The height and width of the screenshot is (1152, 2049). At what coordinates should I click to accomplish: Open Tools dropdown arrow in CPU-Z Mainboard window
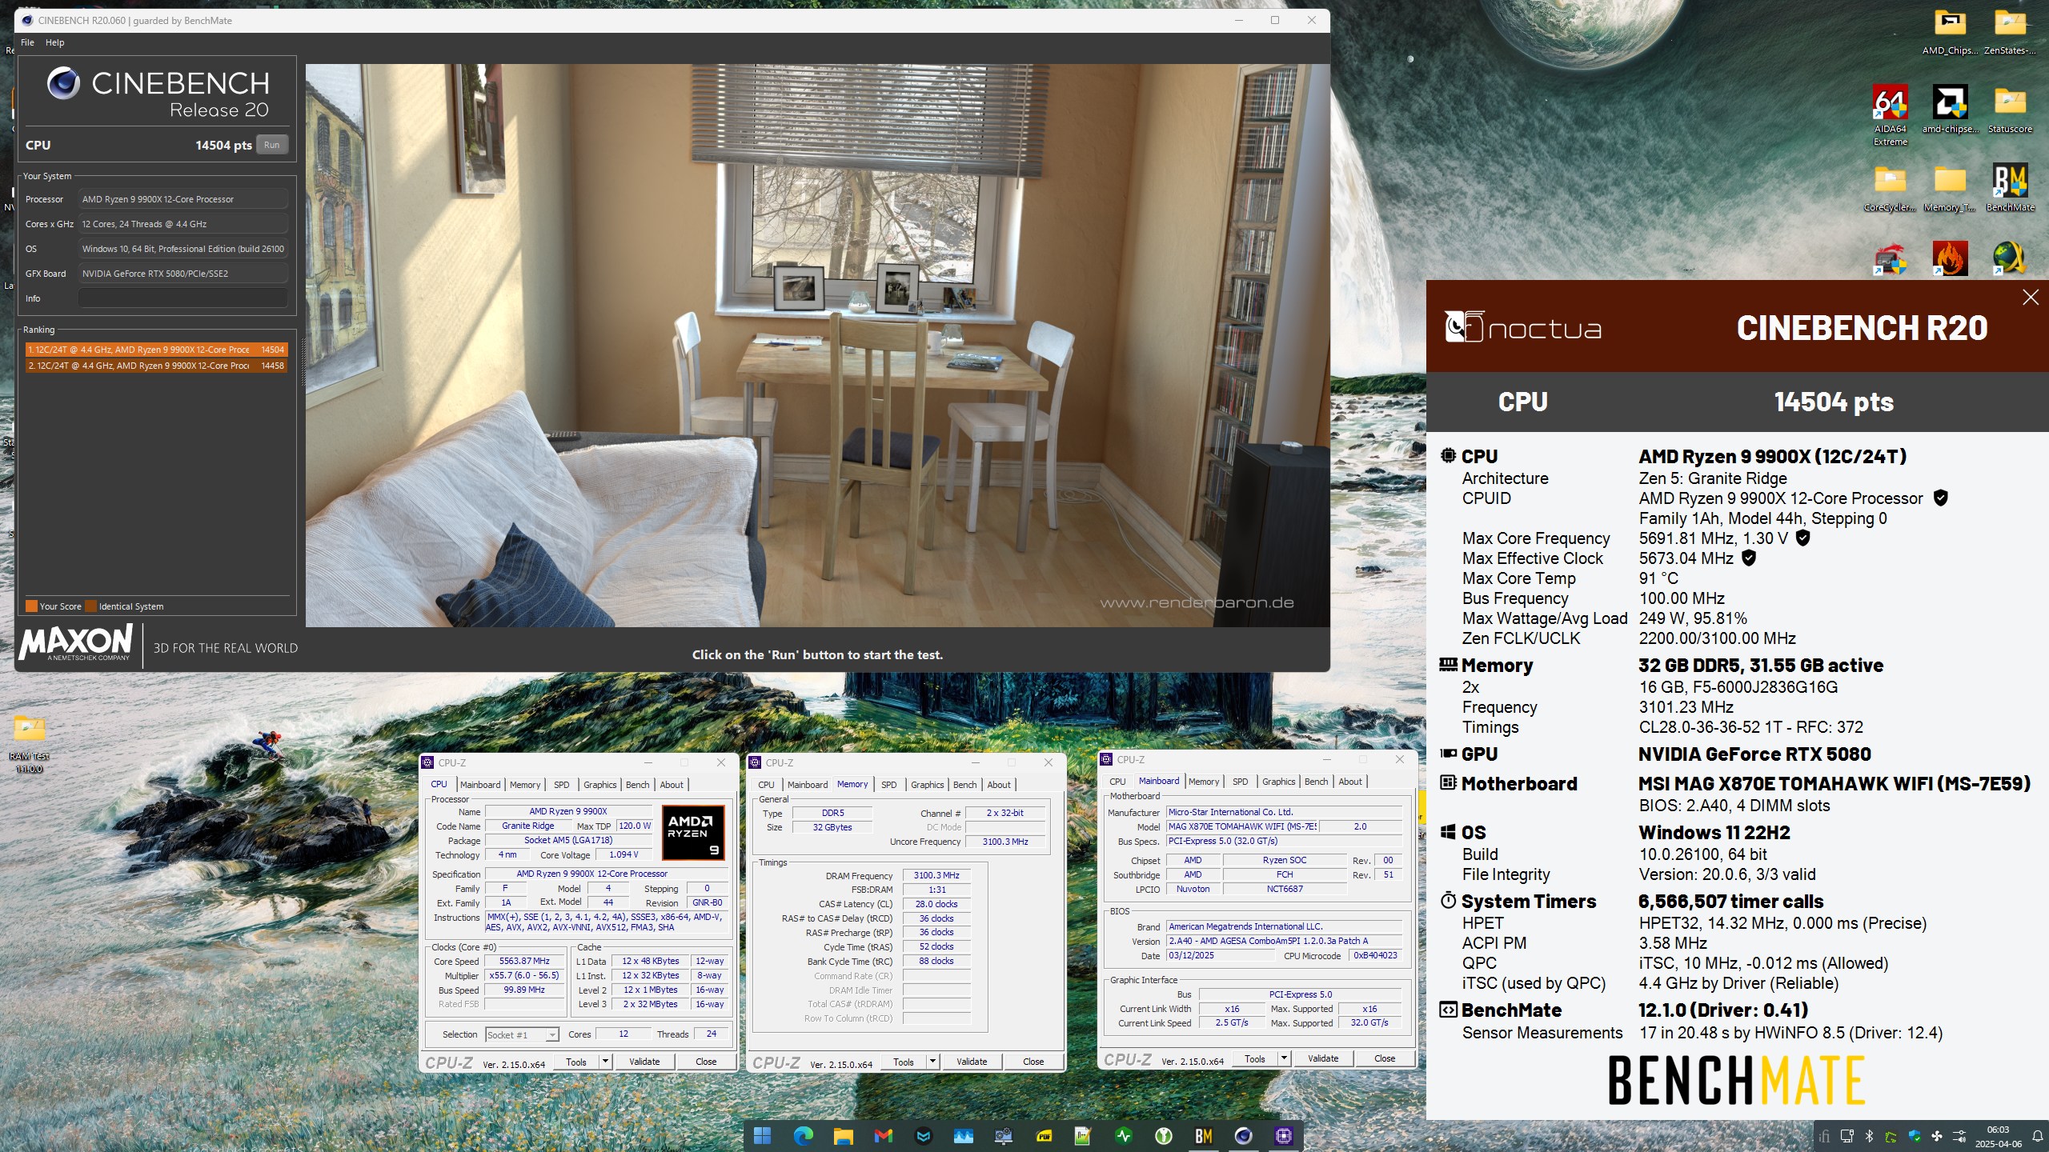point(1284,1058)
